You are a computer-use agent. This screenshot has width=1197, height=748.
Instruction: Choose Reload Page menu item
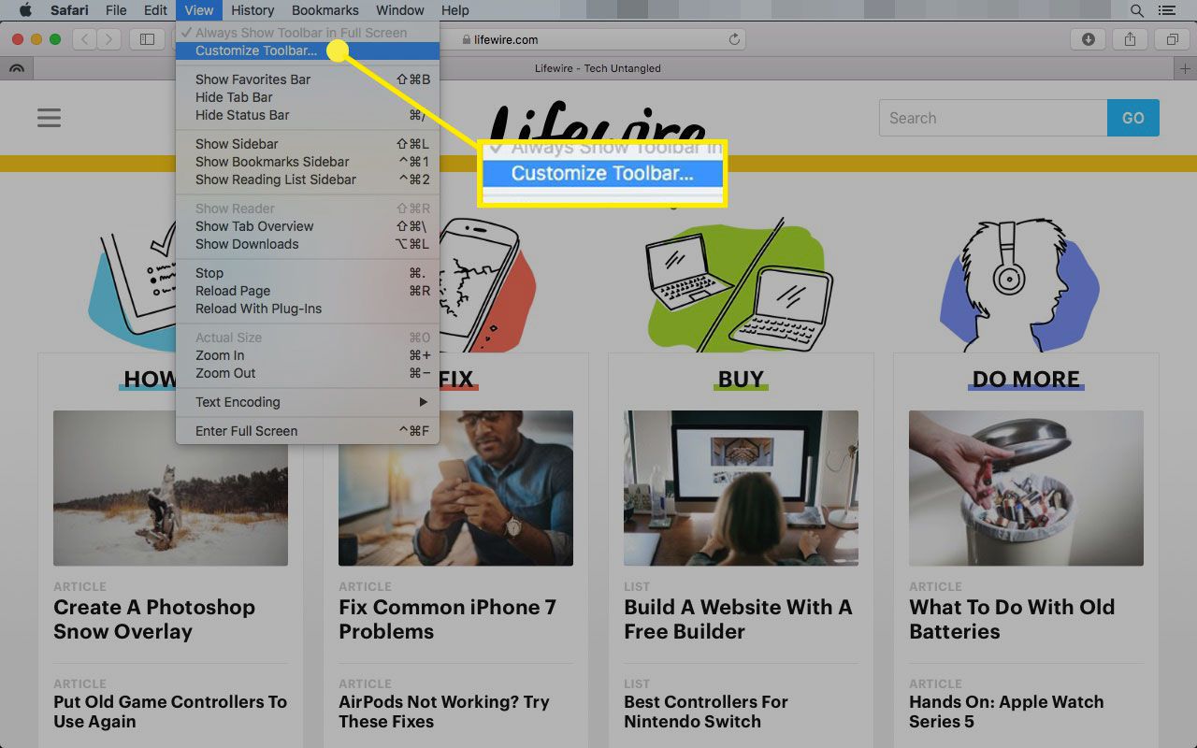[x=308, y=291]
